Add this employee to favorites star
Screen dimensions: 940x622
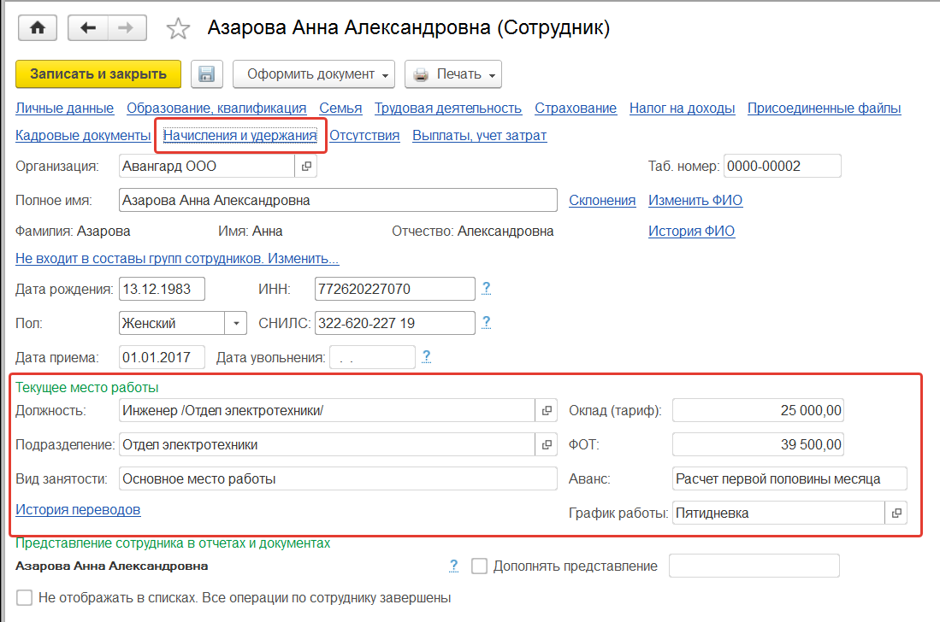point(178,29)
